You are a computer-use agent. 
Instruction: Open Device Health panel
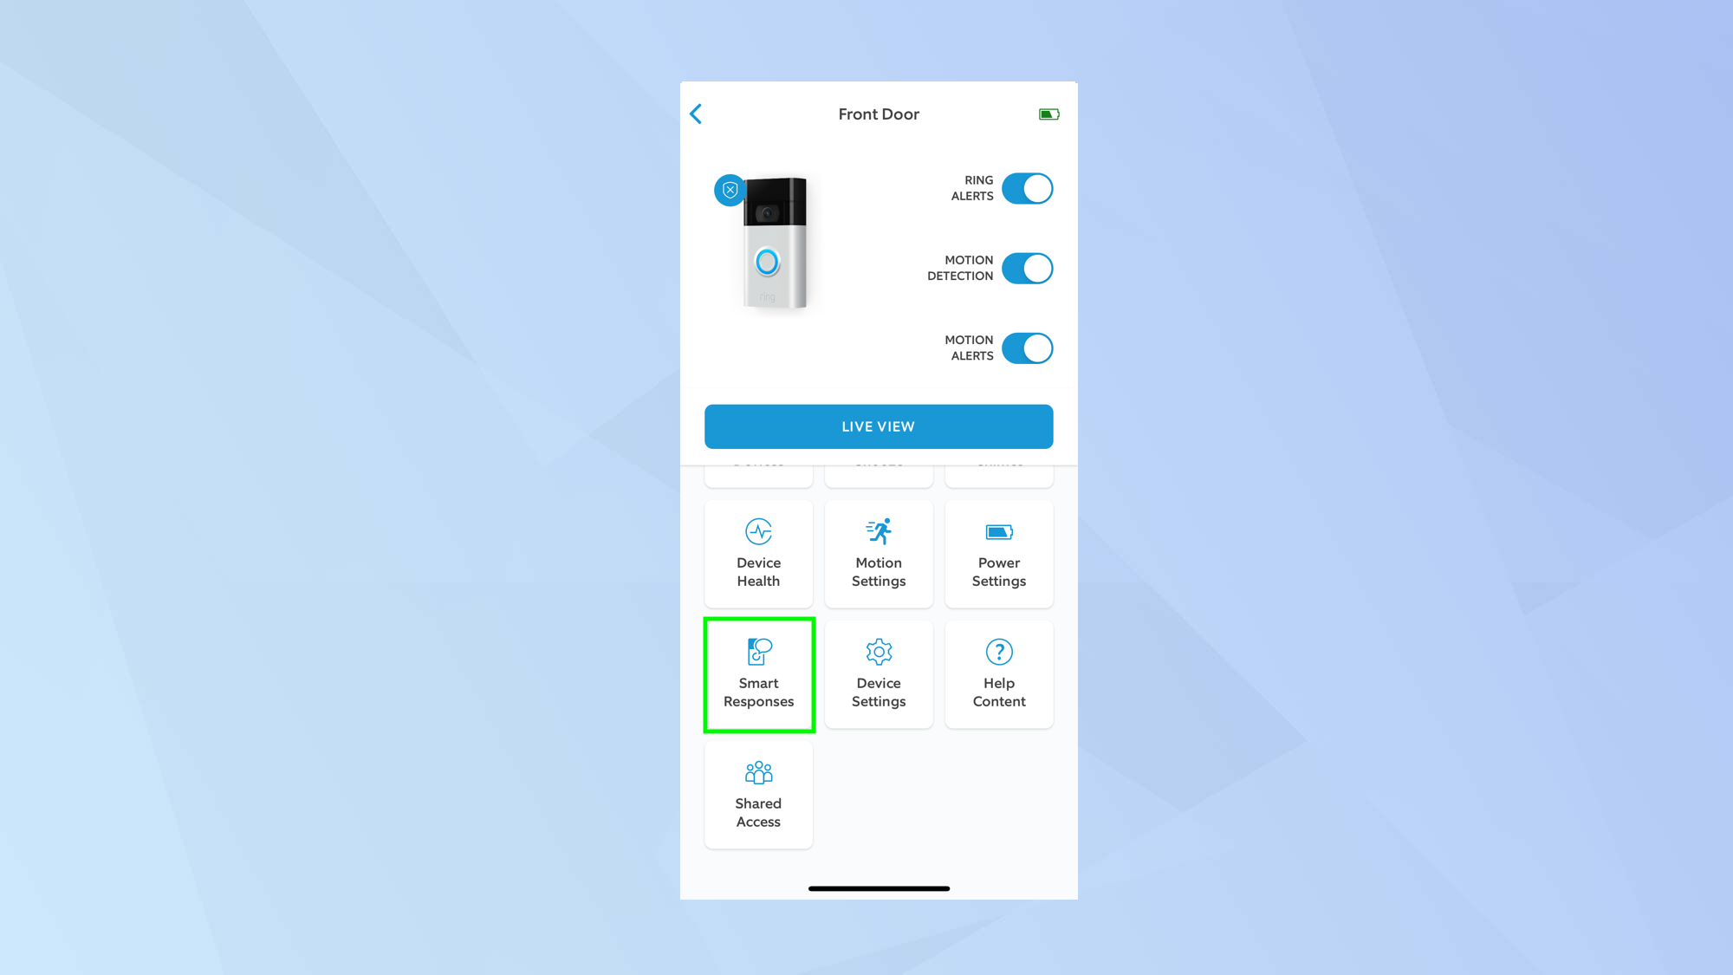click(758, 551)
